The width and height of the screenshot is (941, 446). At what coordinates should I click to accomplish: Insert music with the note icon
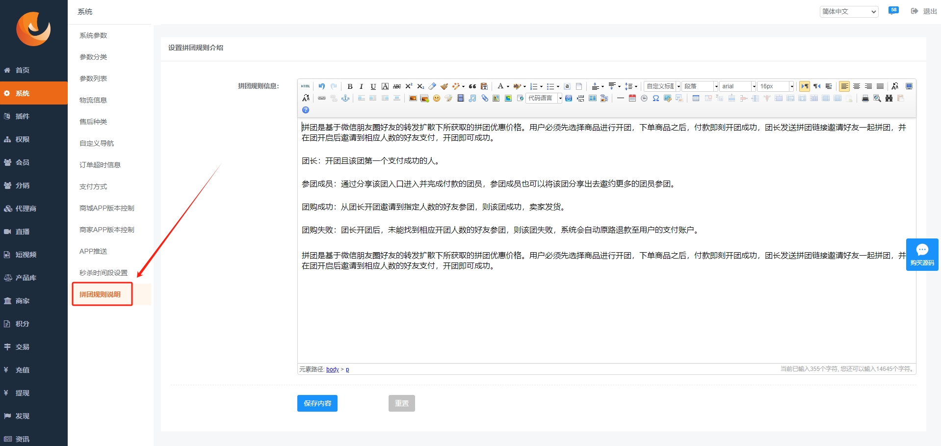[472, 98]
